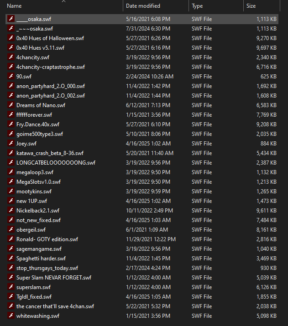Click the size value 6,126 KB

[x=267, y=287]
